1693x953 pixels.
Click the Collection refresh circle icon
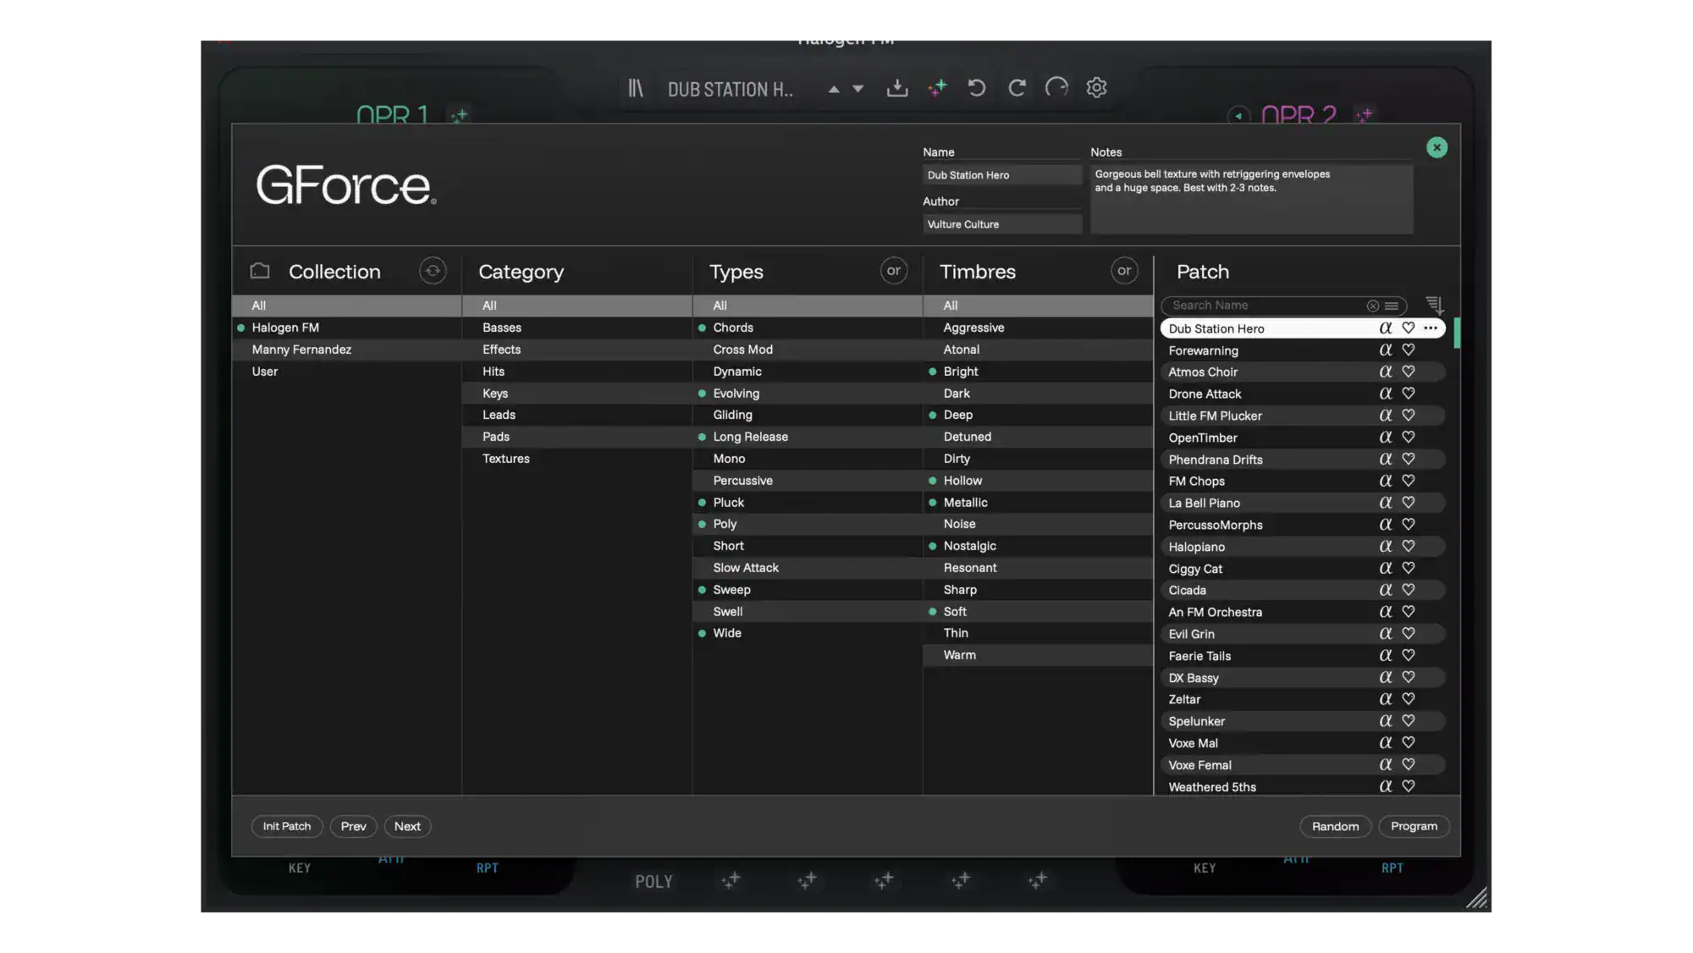433,271
